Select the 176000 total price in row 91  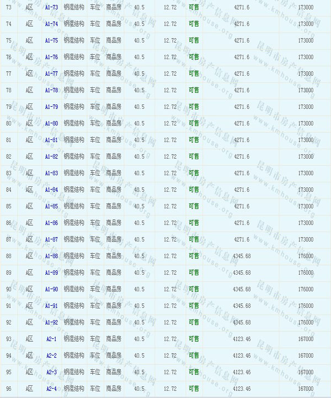[x=305, y=306]
